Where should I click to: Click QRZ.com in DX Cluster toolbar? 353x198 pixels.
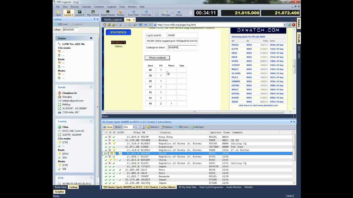pos(181,127)
